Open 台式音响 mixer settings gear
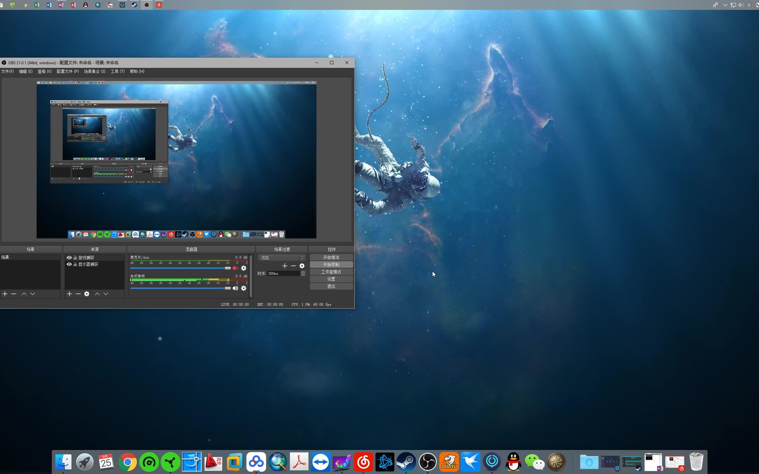The height and width of the screenshot is (474, 759). (244, 288)
